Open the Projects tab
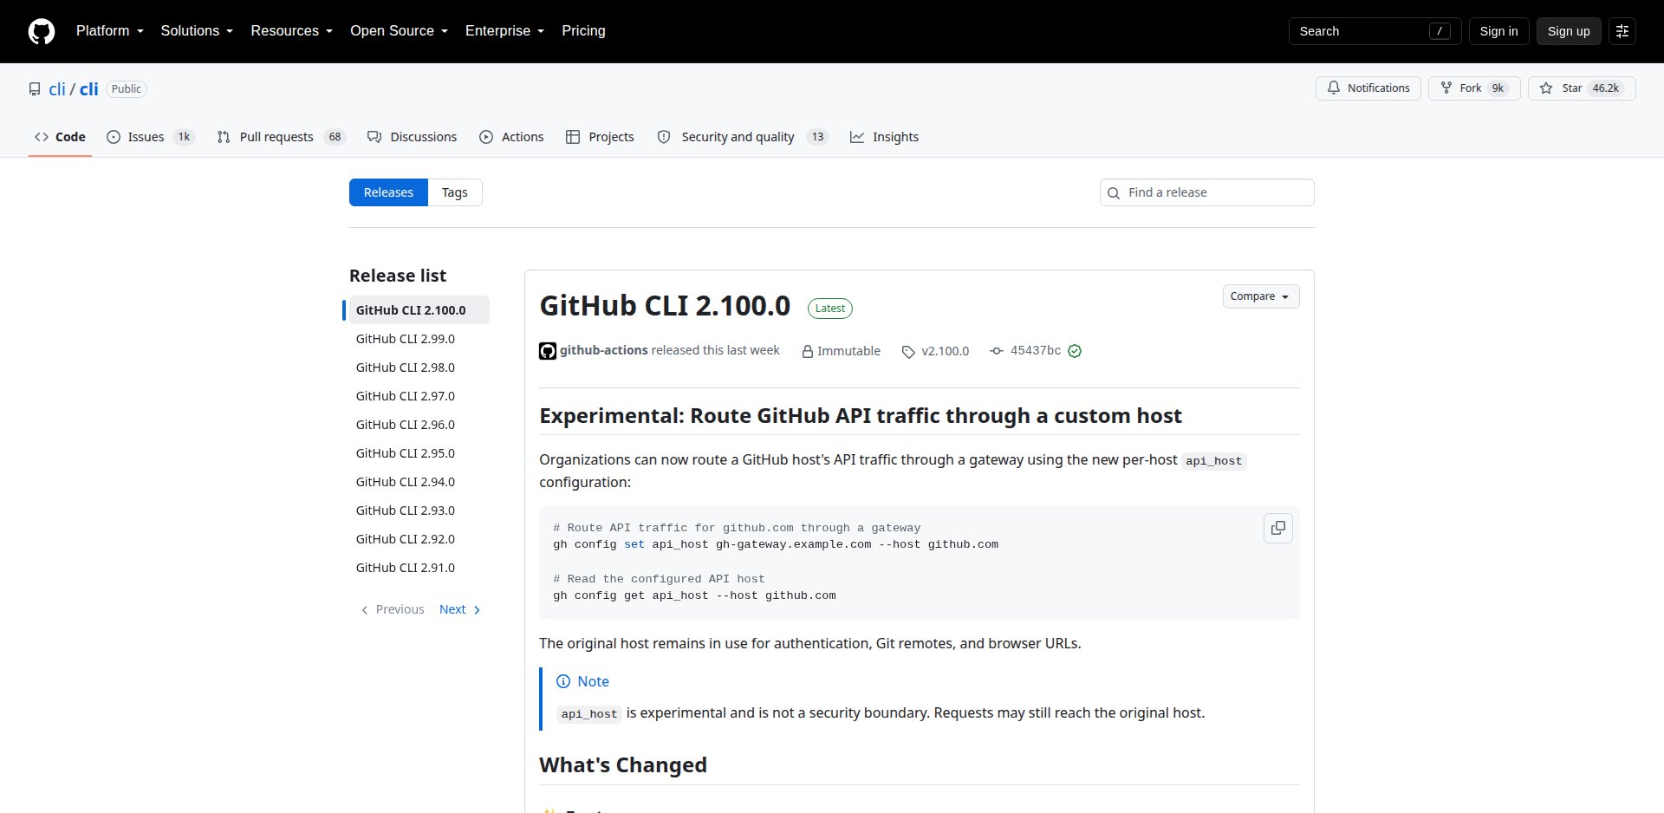Viewport: 1664px width, 813px height. (x=600, y=137)
